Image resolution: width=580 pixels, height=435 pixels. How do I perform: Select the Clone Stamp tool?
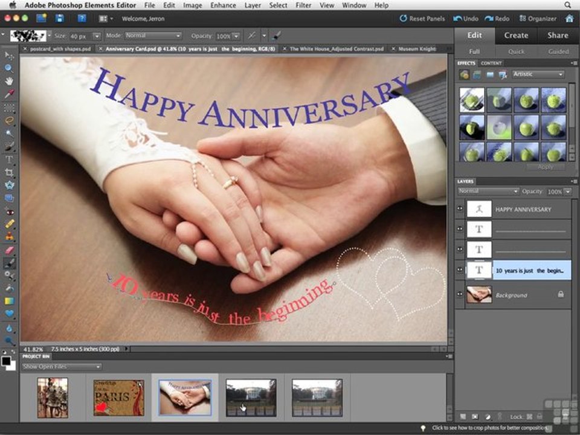tap(9, 236)
